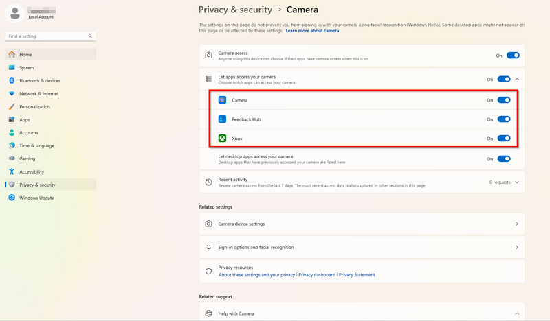
Task: Click the user account avatar icon
Action: click(14, 13)
